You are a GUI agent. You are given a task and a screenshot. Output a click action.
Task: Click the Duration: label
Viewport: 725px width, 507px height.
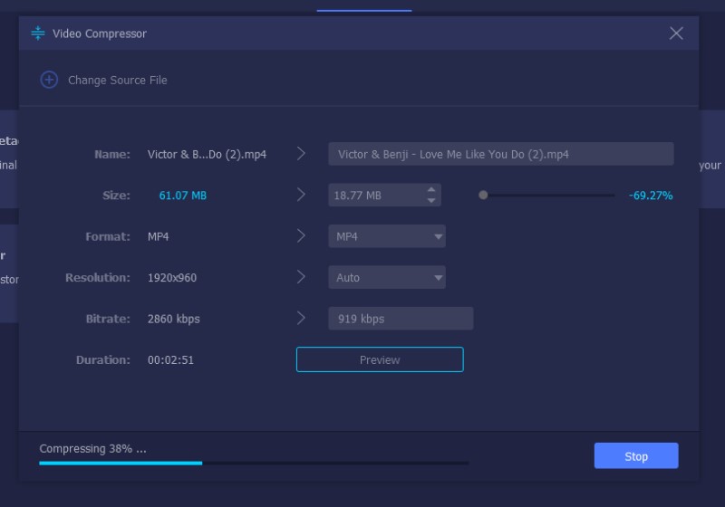103,360
